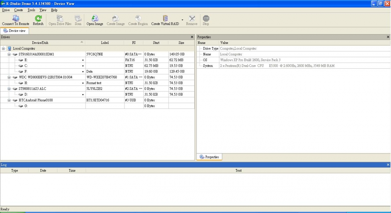Click the Drive Type property row

tap(294, 48)
